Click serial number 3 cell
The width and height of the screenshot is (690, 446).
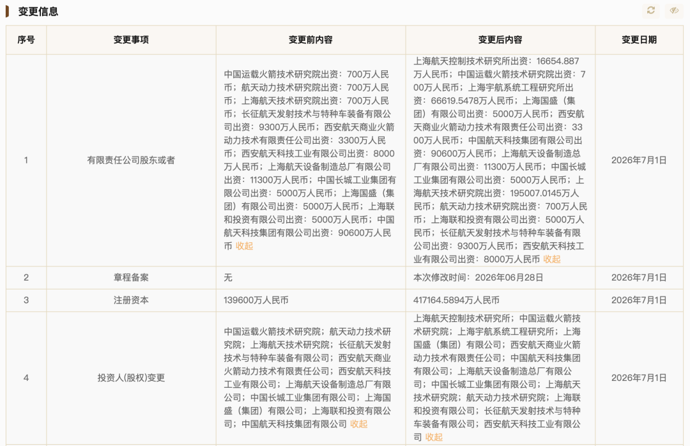(26, 300)
